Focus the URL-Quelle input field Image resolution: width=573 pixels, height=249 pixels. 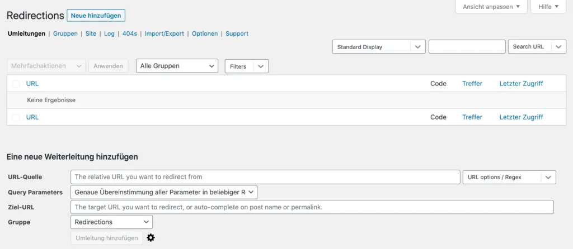click(265, 177)
